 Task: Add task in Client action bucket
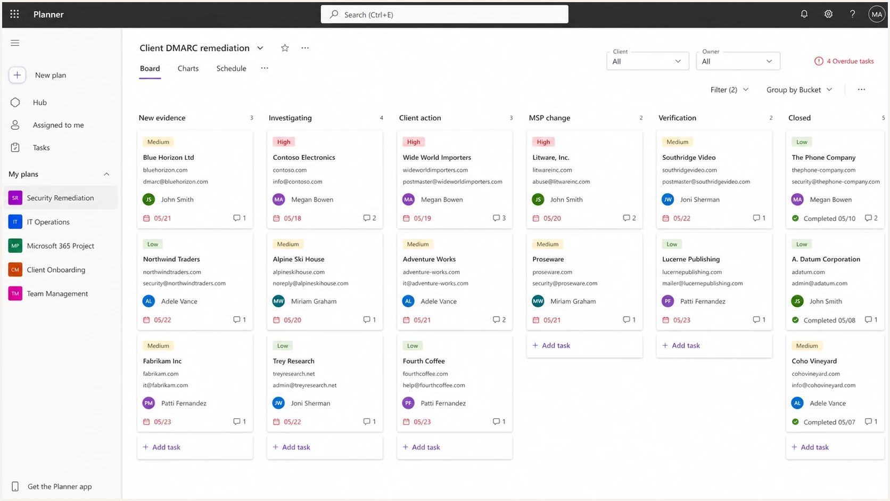(x=455, y=447)
